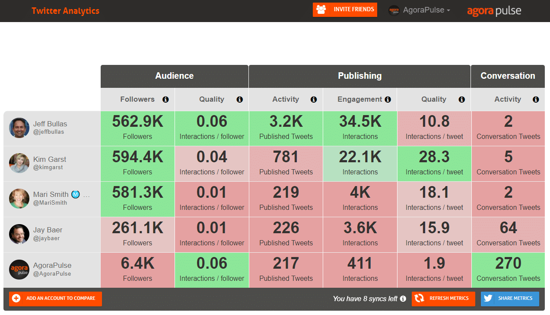
Task: Click Invite Friends button
Action: click(x=345, y=10)
